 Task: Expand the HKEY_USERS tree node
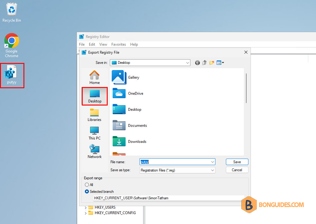(x=86, y=207)
